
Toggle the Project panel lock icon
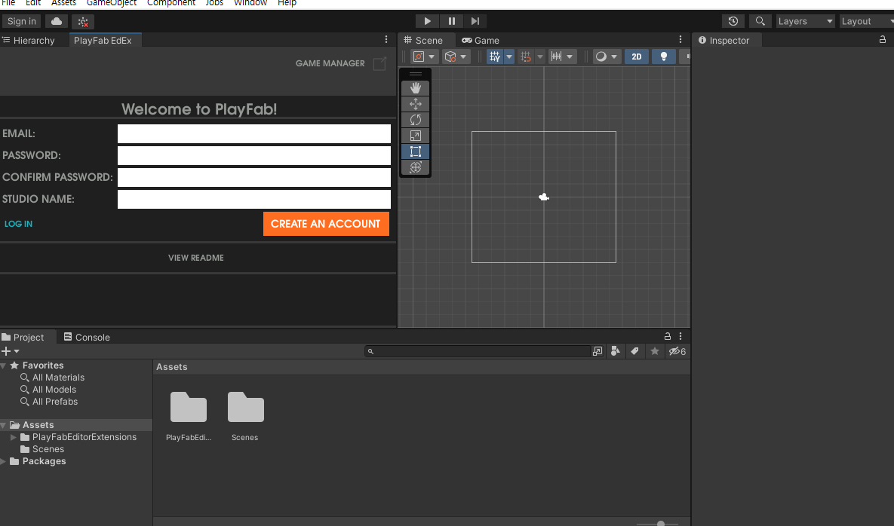click(667, 336)
